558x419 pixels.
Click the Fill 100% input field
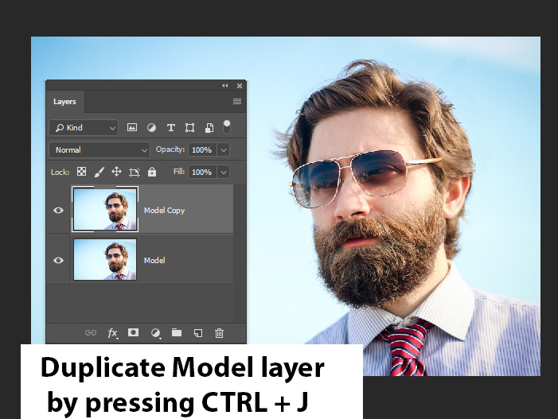pos(202,172)
